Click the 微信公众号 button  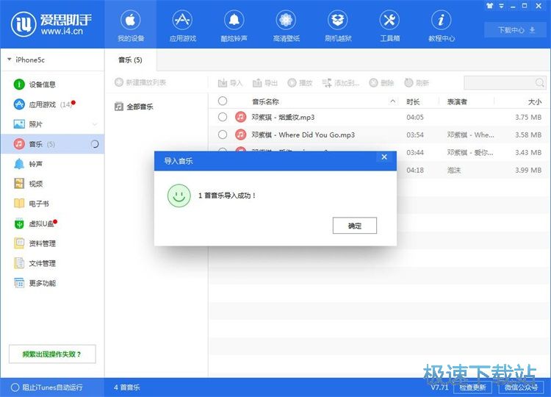[521, 387]
